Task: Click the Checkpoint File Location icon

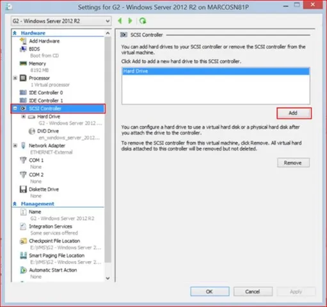Action: 23,241
